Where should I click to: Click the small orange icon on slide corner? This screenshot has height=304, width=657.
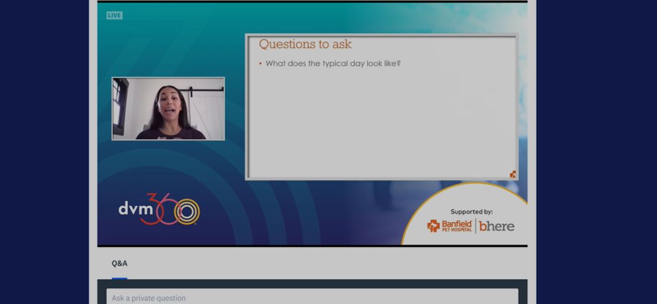pos(513,174)
